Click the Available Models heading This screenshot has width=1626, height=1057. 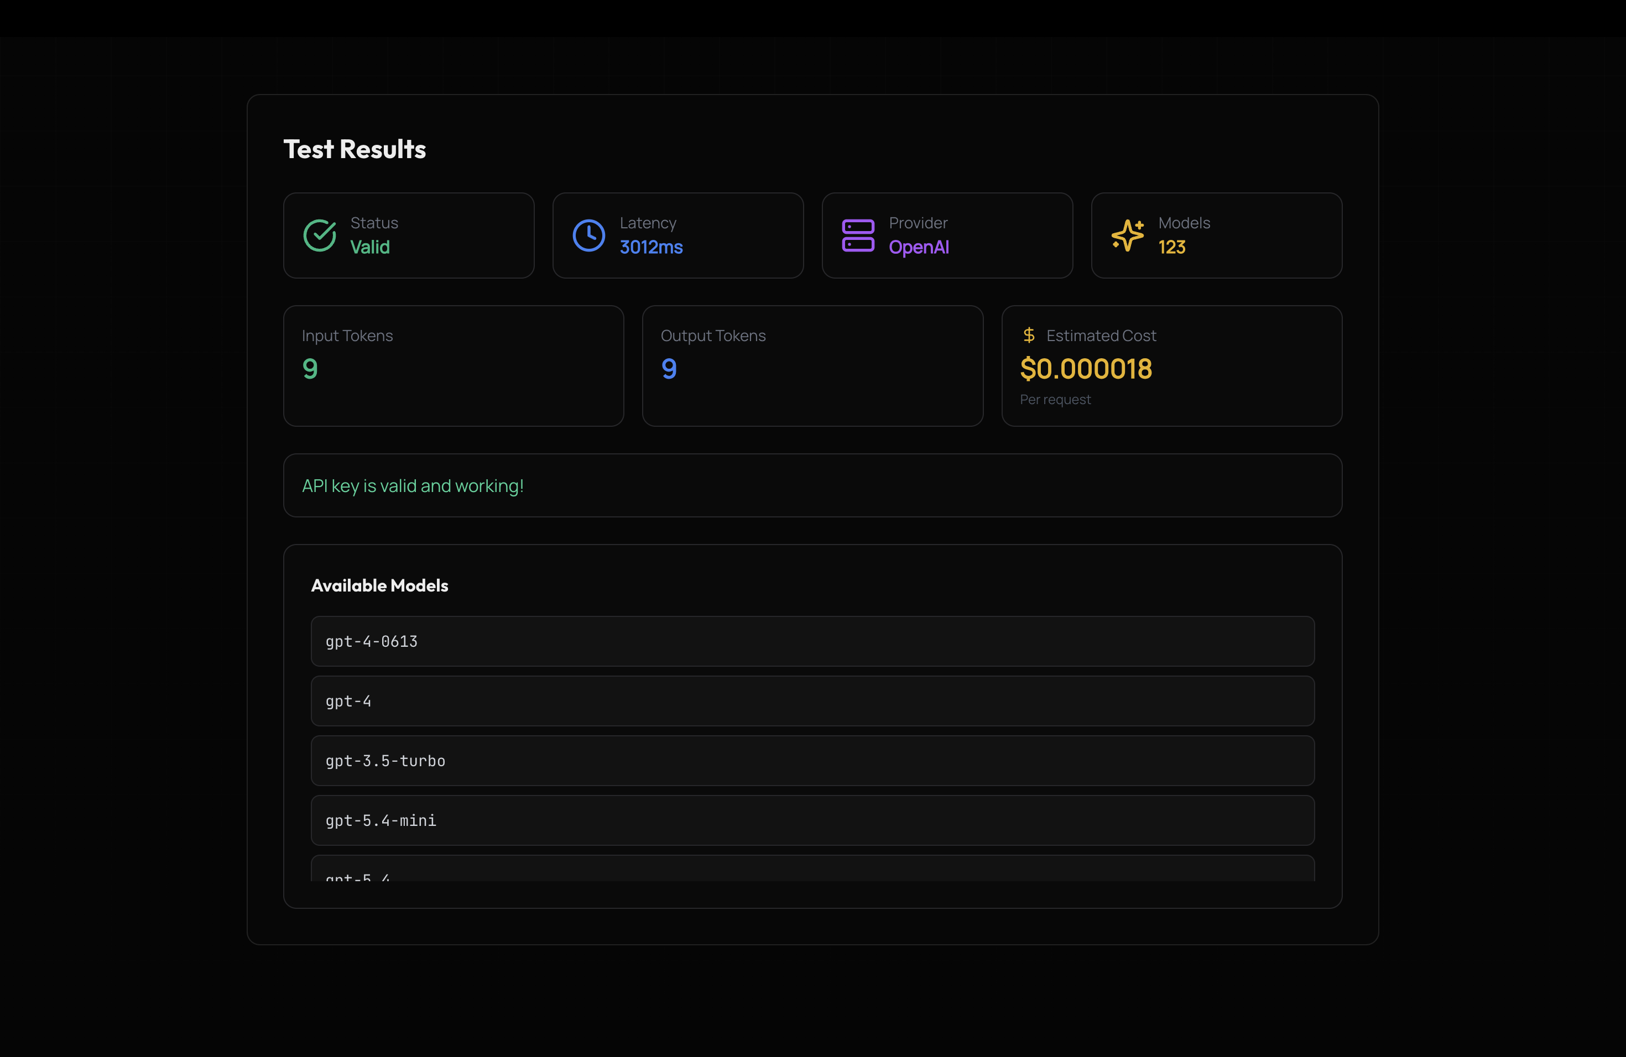pos(379,586)
